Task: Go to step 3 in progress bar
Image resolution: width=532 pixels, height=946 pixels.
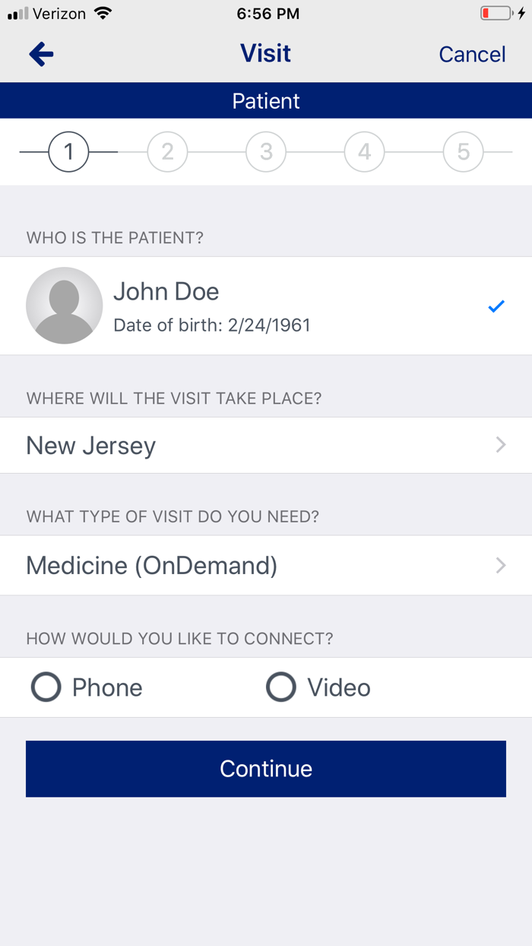Action: (266, 152)
